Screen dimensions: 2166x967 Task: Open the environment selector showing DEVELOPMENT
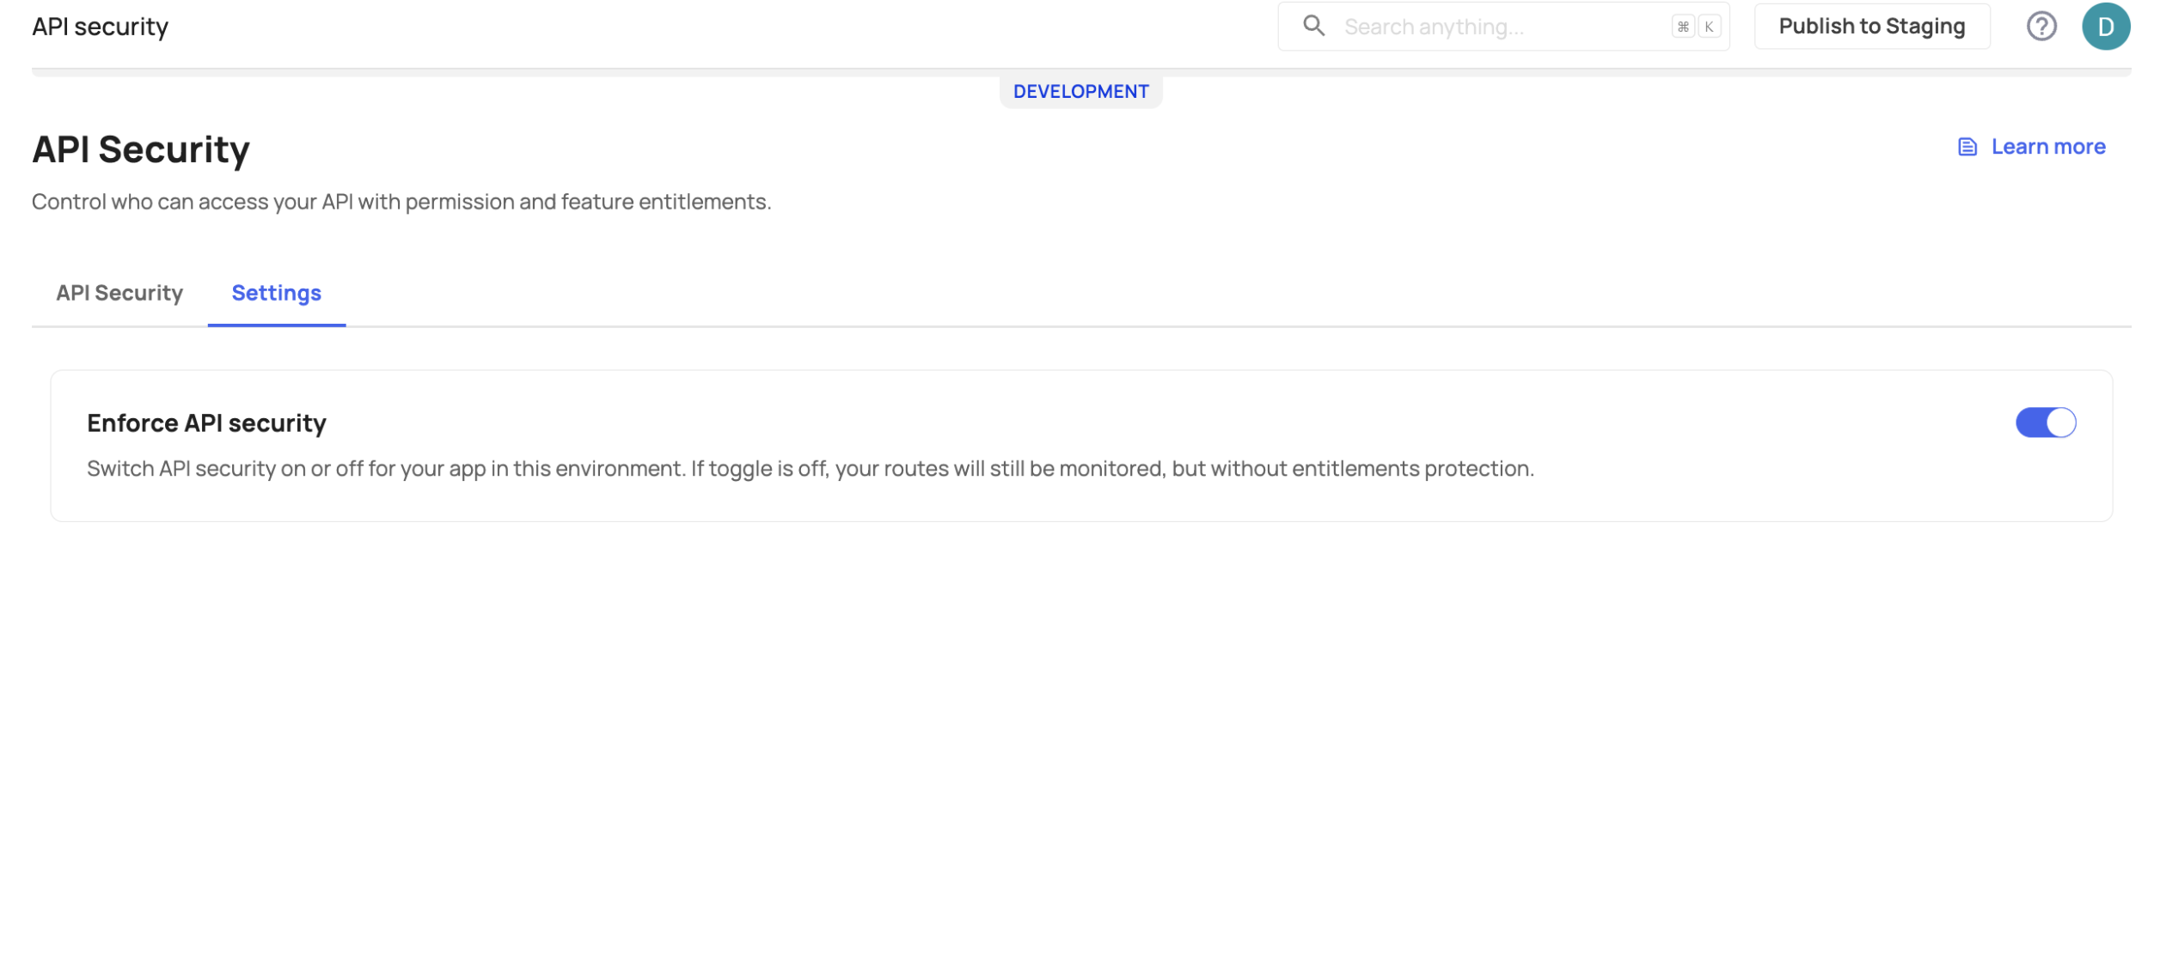point(1080,91)
